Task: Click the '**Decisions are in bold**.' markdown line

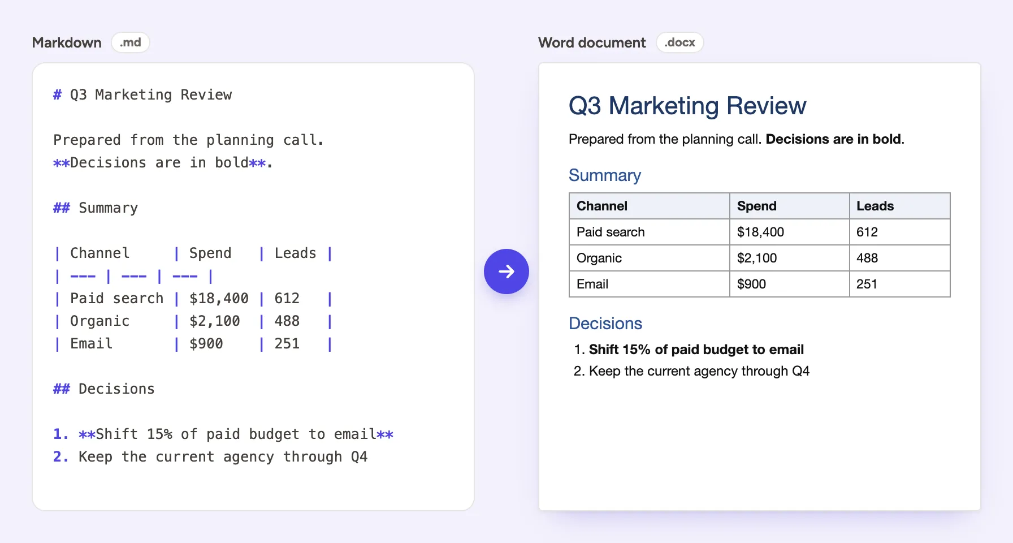Action: point(163,162)
